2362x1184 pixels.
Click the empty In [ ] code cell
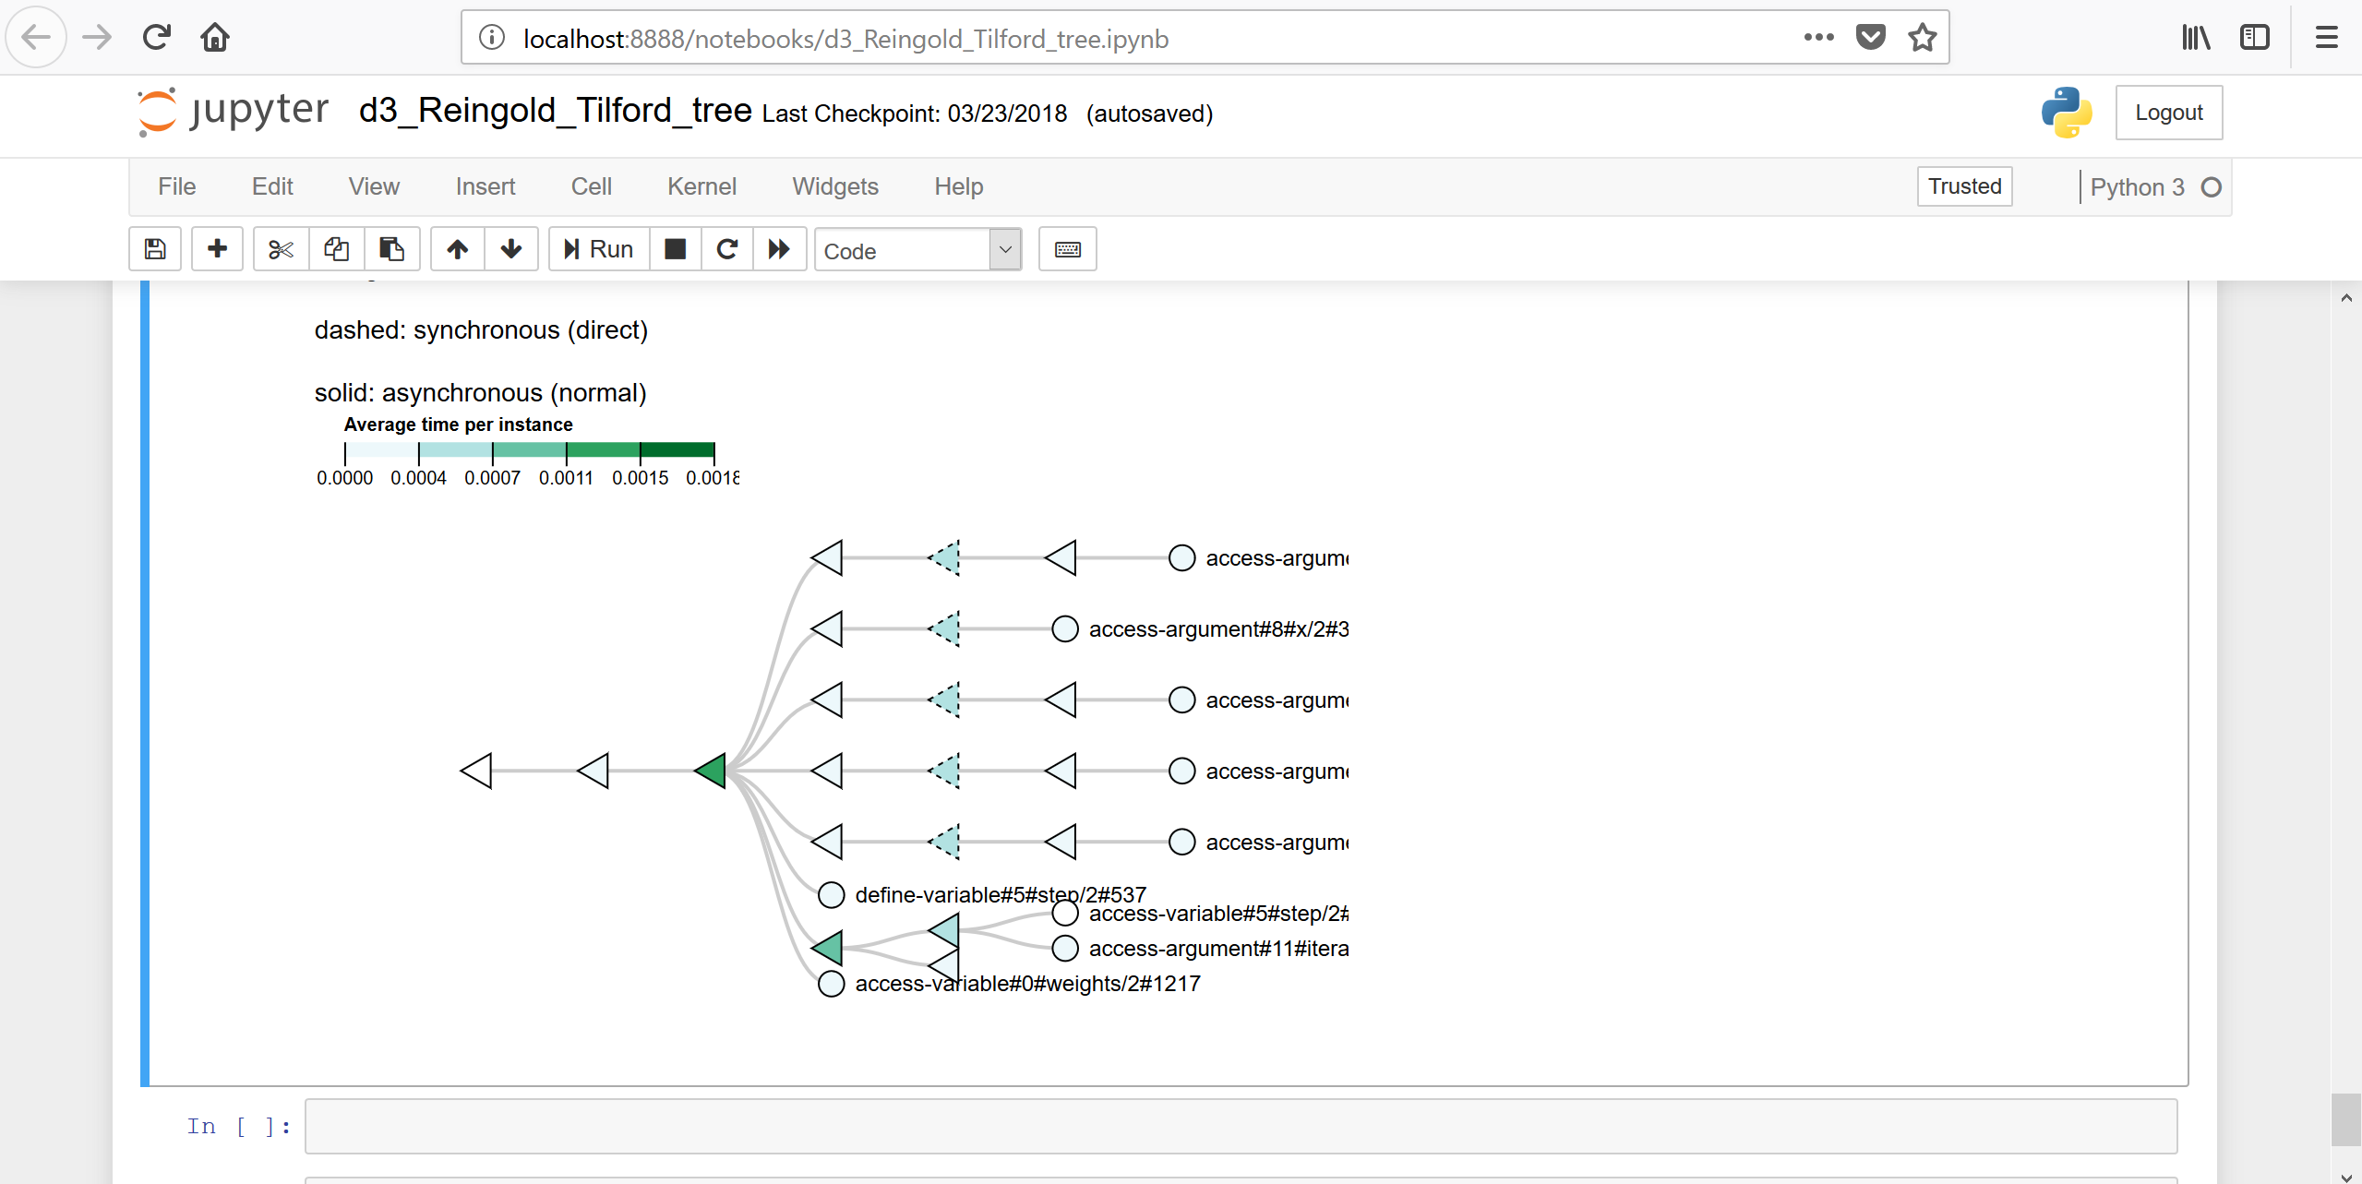coord(1241,1126)
